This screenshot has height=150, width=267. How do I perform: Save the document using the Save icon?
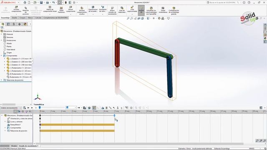pyautogui.click(x=41, y=2)
